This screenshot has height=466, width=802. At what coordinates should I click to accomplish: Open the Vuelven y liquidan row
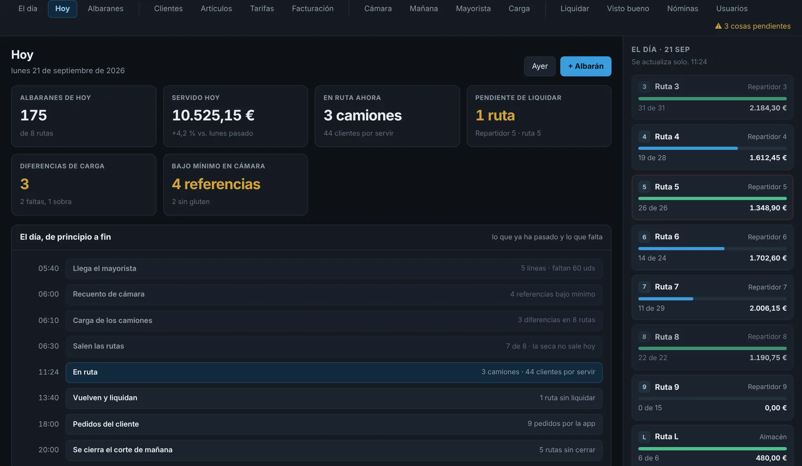(334, 398)
